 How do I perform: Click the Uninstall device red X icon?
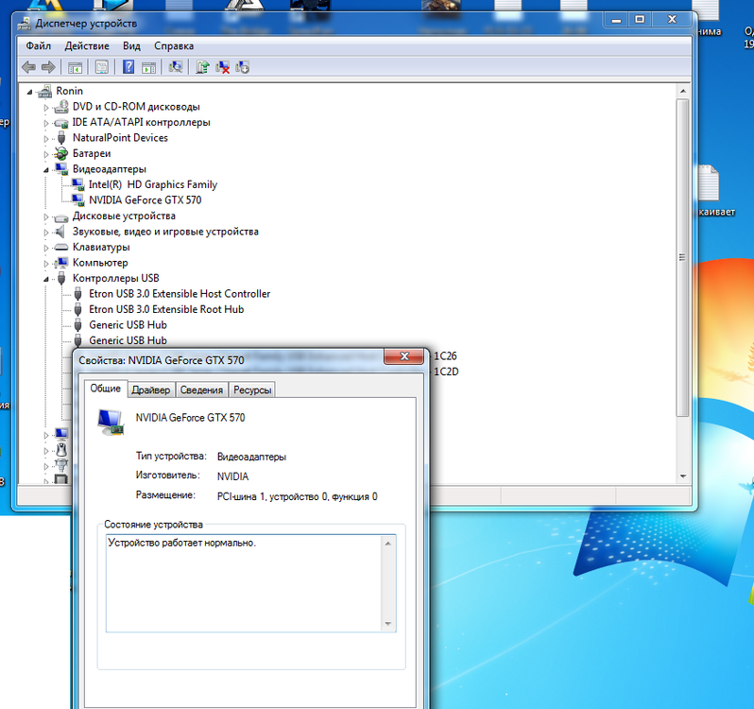click(223, 67)
